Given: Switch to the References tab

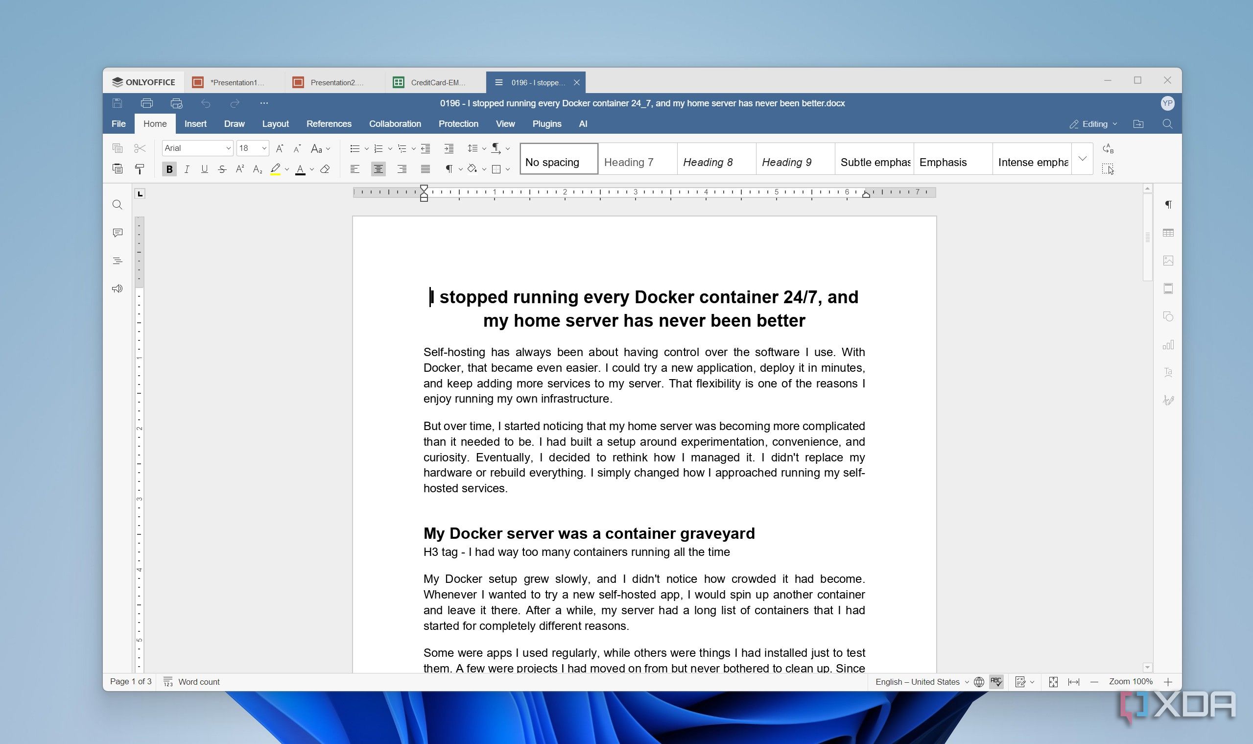Looking at the screenshot, I should point(329,124).
